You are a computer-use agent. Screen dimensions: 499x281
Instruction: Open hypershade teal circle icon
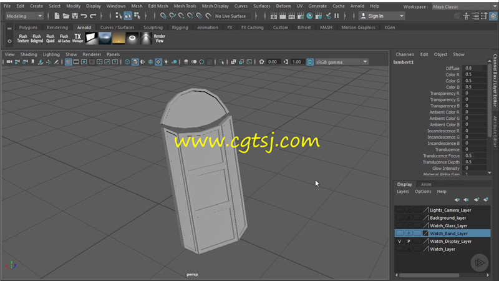309,16
